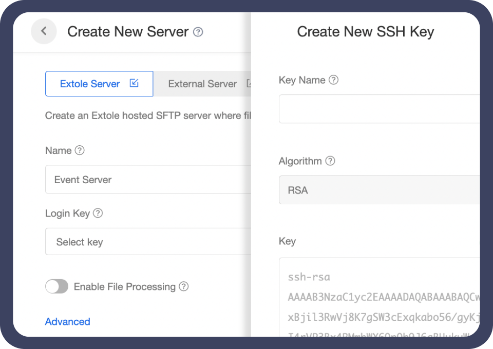Click the Extole hosted SFTP server description
The width and height of the screenshot is (493, 349).
coord(148,115)
